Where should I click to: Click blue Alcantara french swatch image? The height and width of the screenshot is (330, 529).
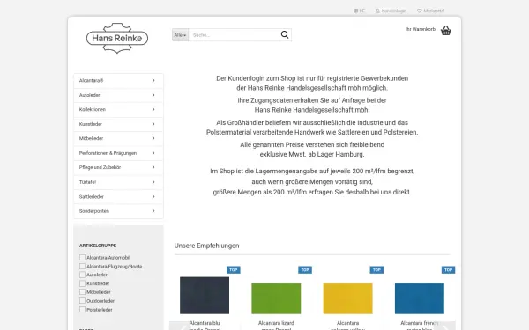point(420,298)
